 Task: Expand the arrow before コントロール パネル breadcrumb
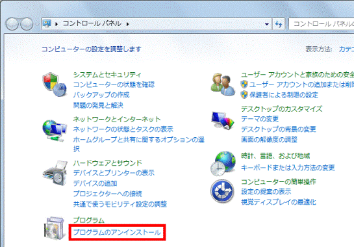click(57, 24)
